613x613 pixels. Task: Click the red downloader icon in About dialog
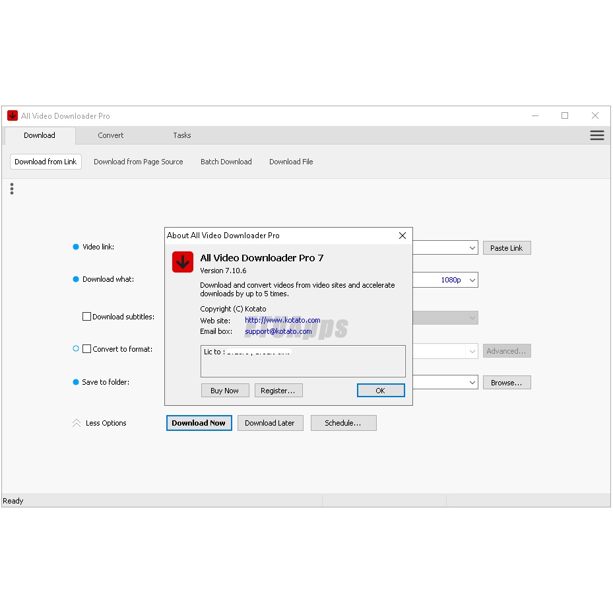click(x=182, y=261)
